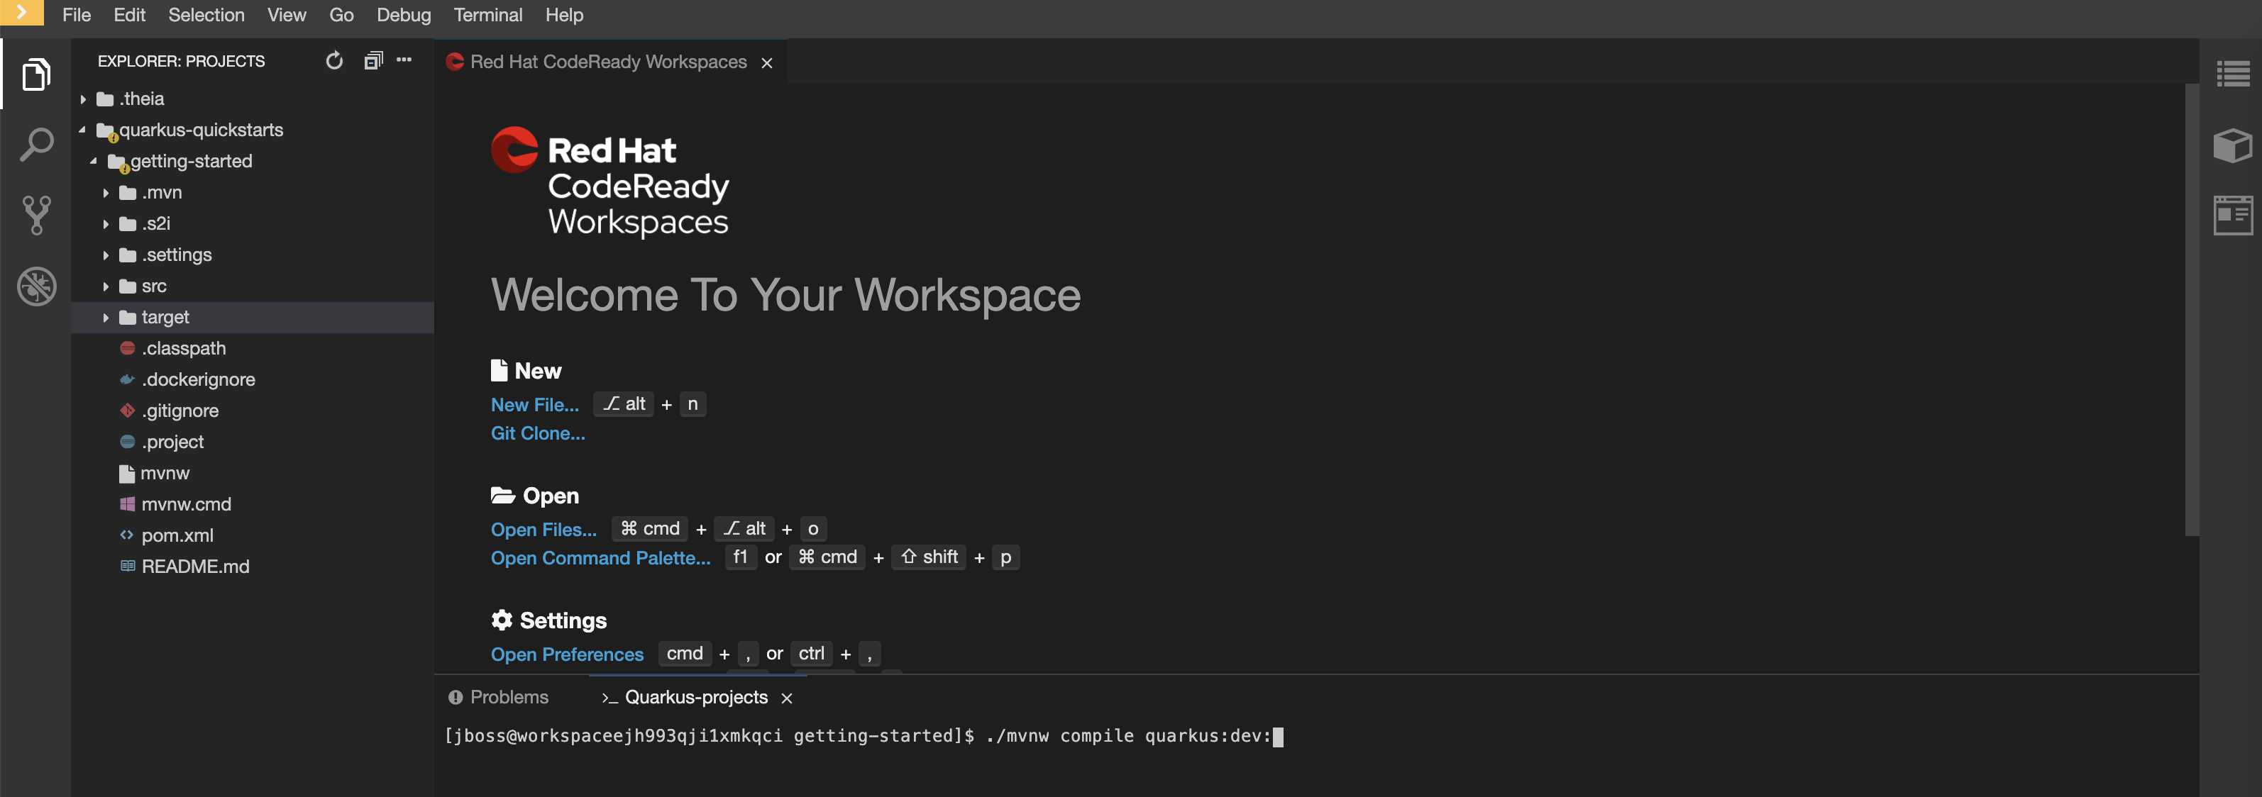Select the README.md file name
Viewport: 2262px width, 797px height.
click(195, 567)
